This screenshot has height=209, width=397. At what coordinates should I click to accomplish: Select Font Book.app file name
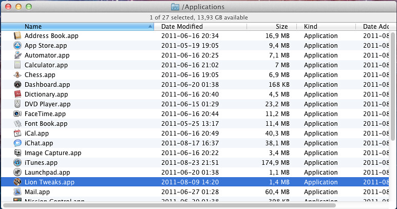tap(46, 124)
